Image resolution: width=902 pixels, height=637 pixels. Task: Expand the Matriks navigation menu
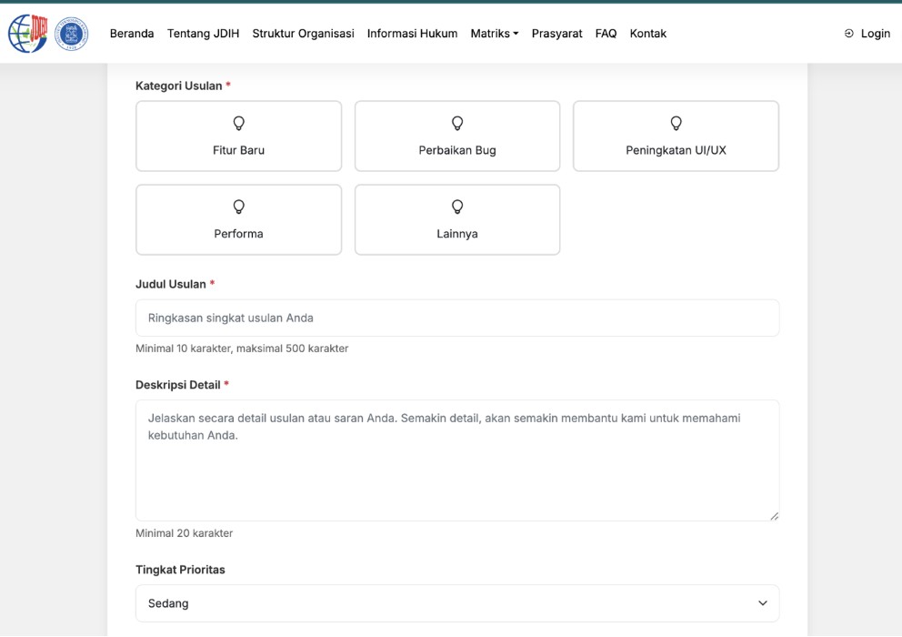coord(494,34)
